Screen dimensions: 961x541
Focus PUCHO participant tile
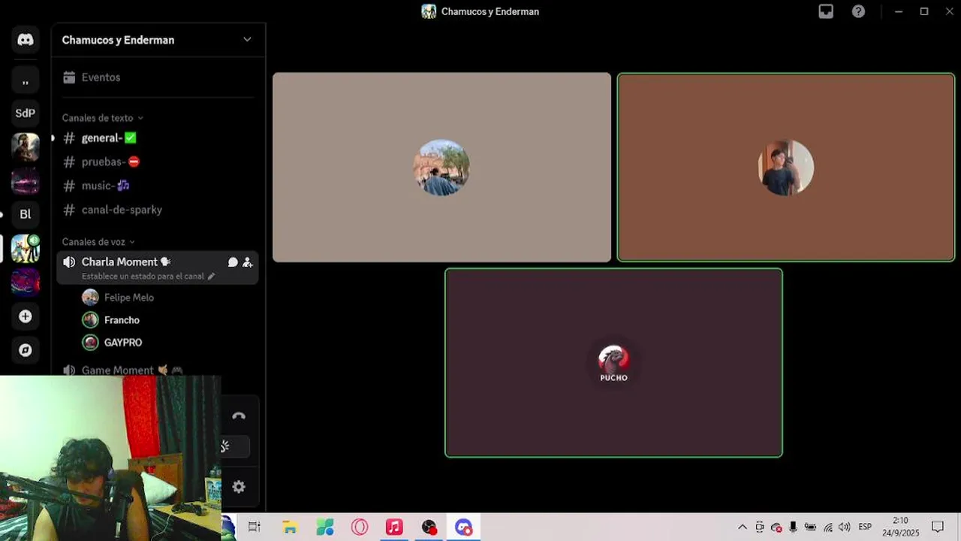pos(613,363)
